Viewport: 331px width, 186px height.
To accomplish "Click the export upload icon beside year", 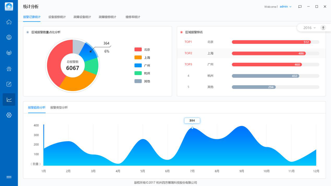I will [323, 28].
